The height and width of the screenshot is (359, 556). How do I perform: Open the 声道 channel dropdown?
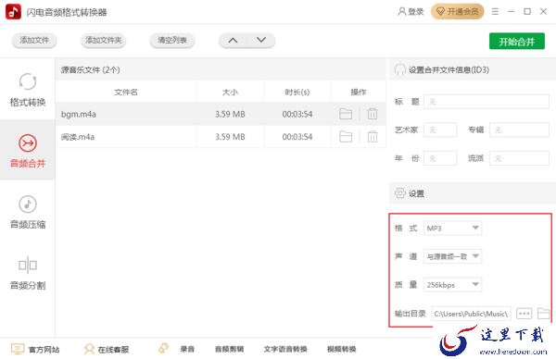(x=452, y=256)
